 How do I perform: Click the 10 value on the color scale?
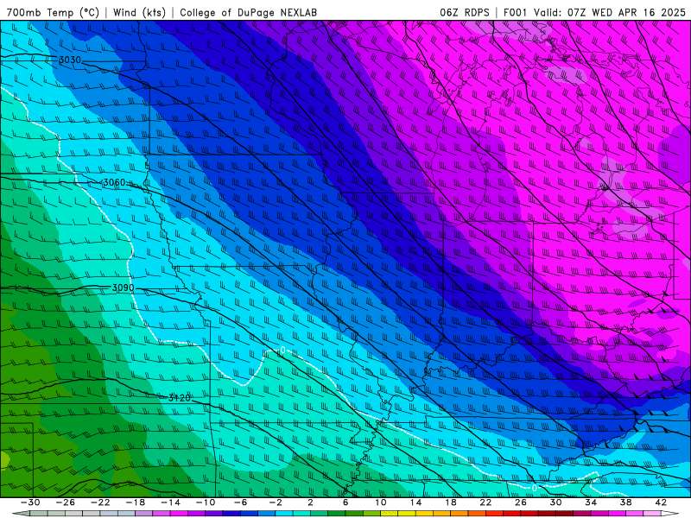(381, 502)
